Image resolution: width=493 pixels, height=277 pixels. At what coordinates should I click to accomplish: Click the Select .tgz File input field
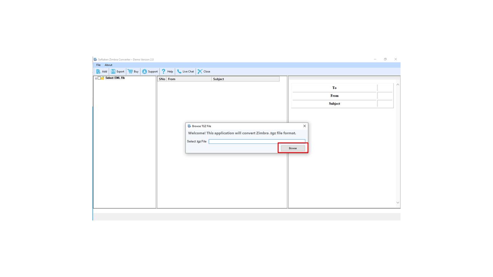pos(257,142)
